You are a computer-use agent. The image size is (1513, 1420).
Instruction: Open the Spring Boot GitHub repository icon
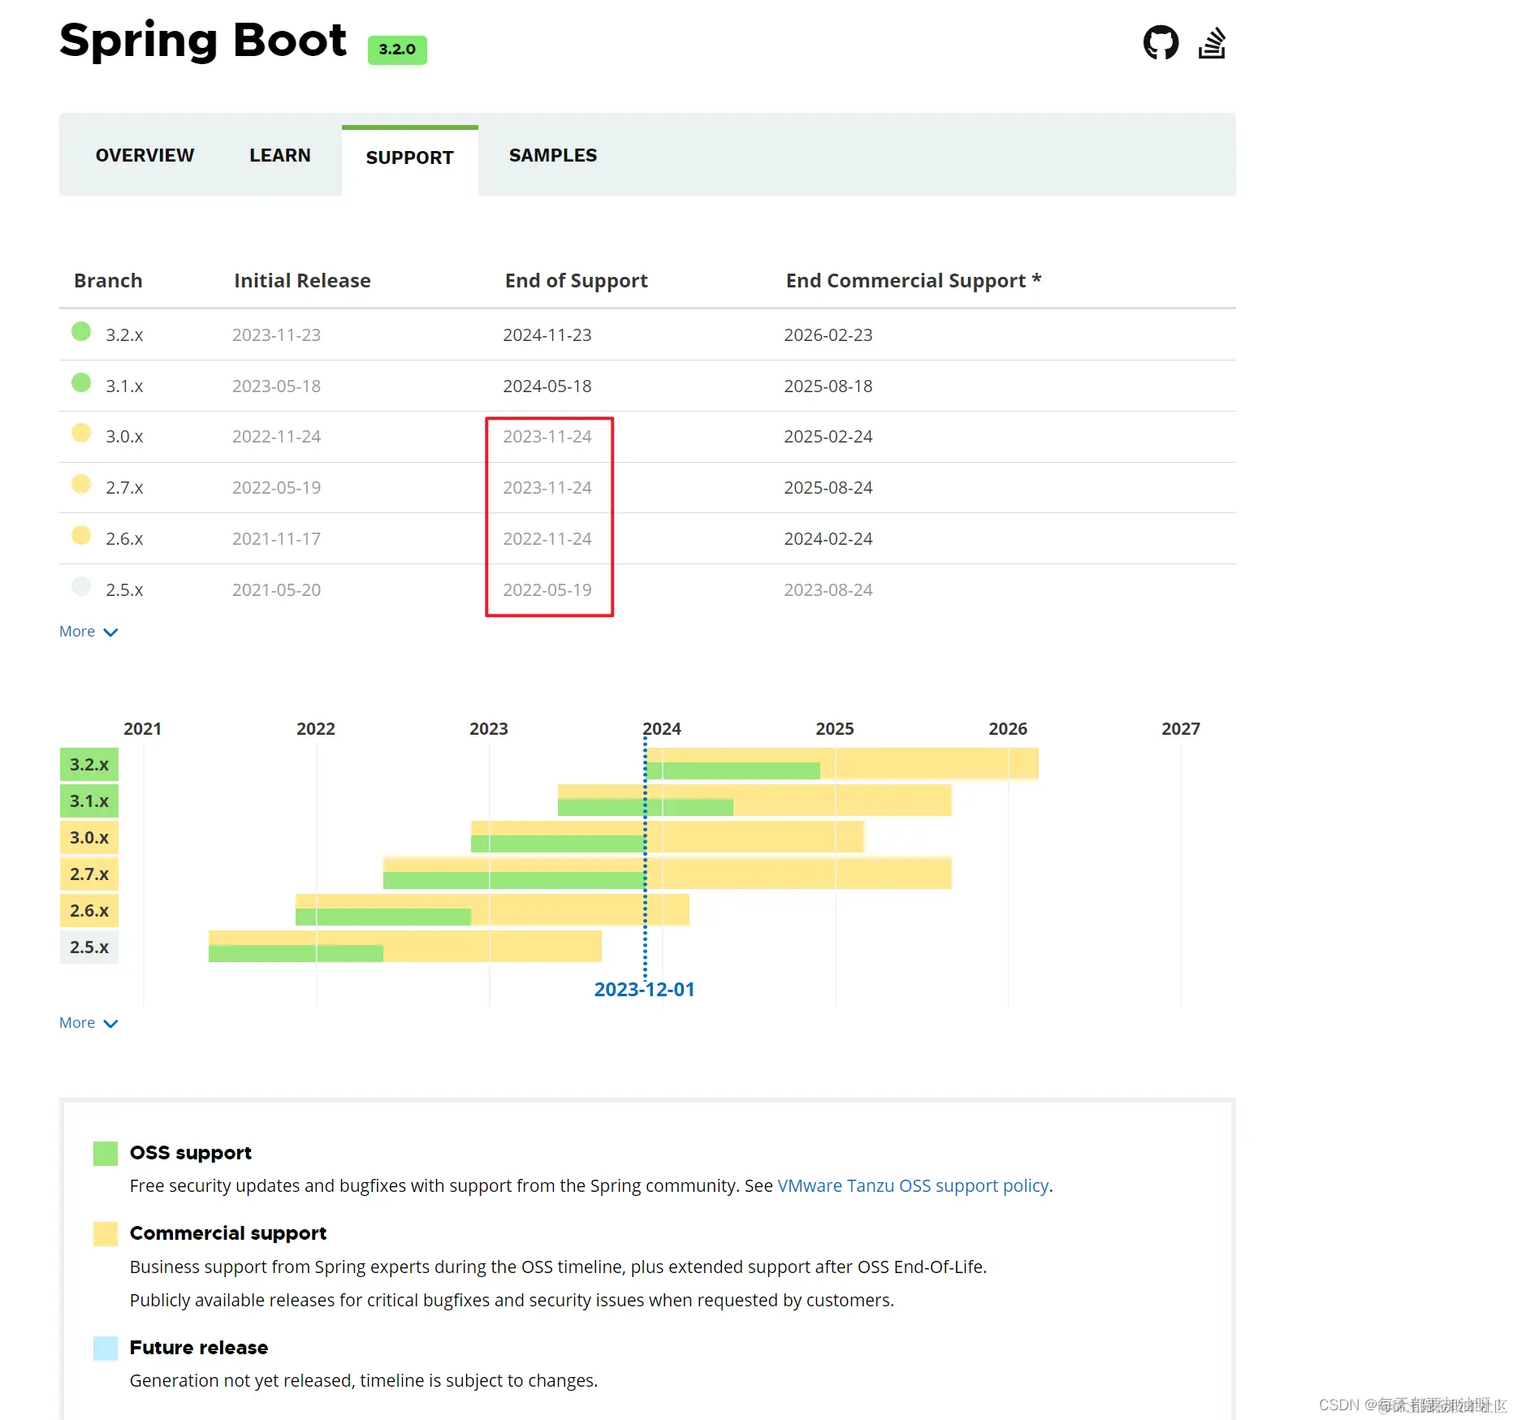tap(1161, 42)
